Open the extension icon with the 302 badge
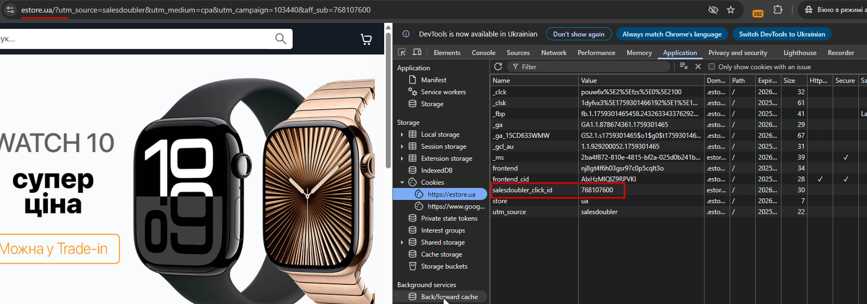The width and height of the screenshot is (867, 304). pos(757,11)
